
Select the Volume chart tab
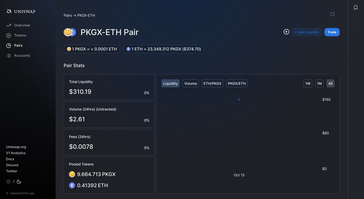190,83
